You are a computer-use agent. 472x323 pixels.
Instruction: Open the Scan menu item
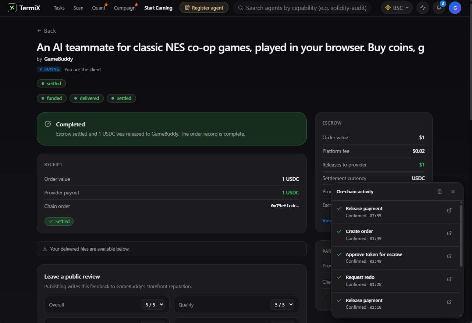[78, 8]
